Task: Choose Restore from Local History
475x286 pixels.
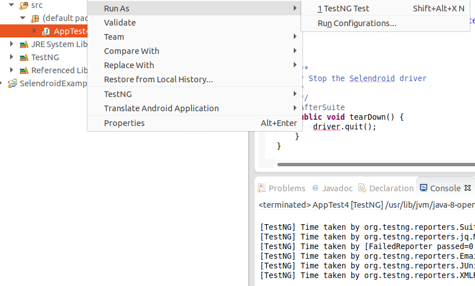Action: pyautogui.click(x=194, y=79)
